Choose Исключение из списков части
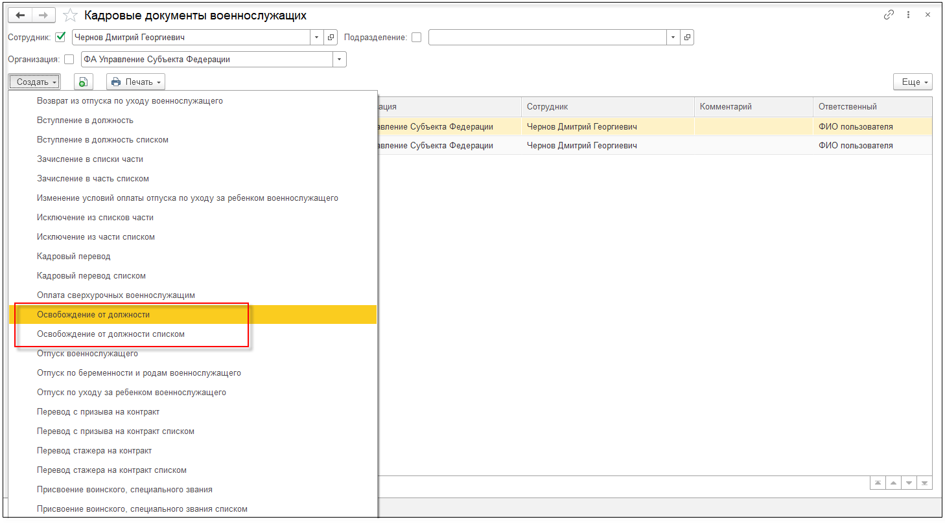Viewport: 945px width, 526px height. [192, 218]
